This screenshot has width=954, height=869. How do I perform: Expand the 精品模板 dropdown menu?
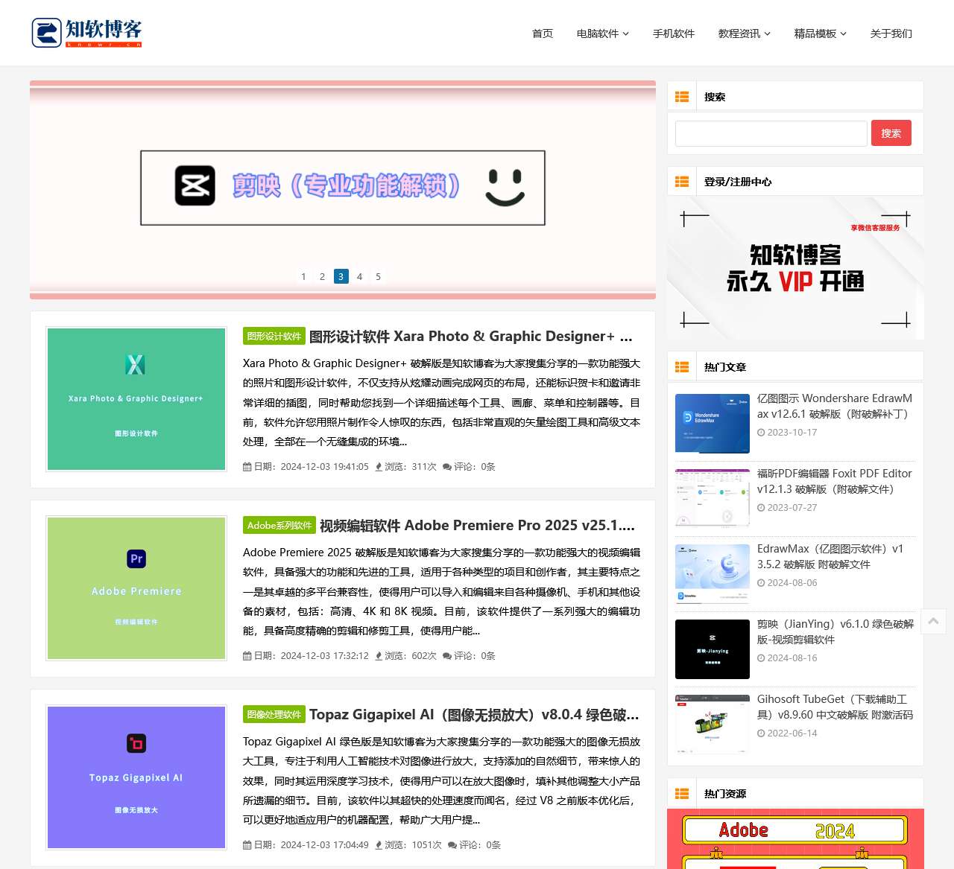[821, 34]
